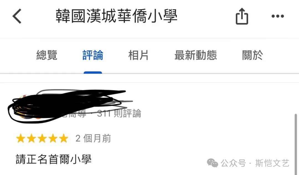Click the fifth yellow rating star
Image resolution: width=299 pixels, height=175 pixels.
pyautogui.click(x=64, y=138)
